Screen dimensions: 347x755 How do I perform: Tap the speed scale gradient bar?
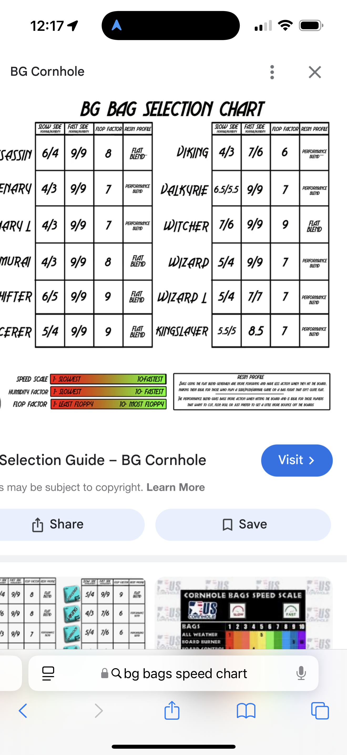pos(108,379)
